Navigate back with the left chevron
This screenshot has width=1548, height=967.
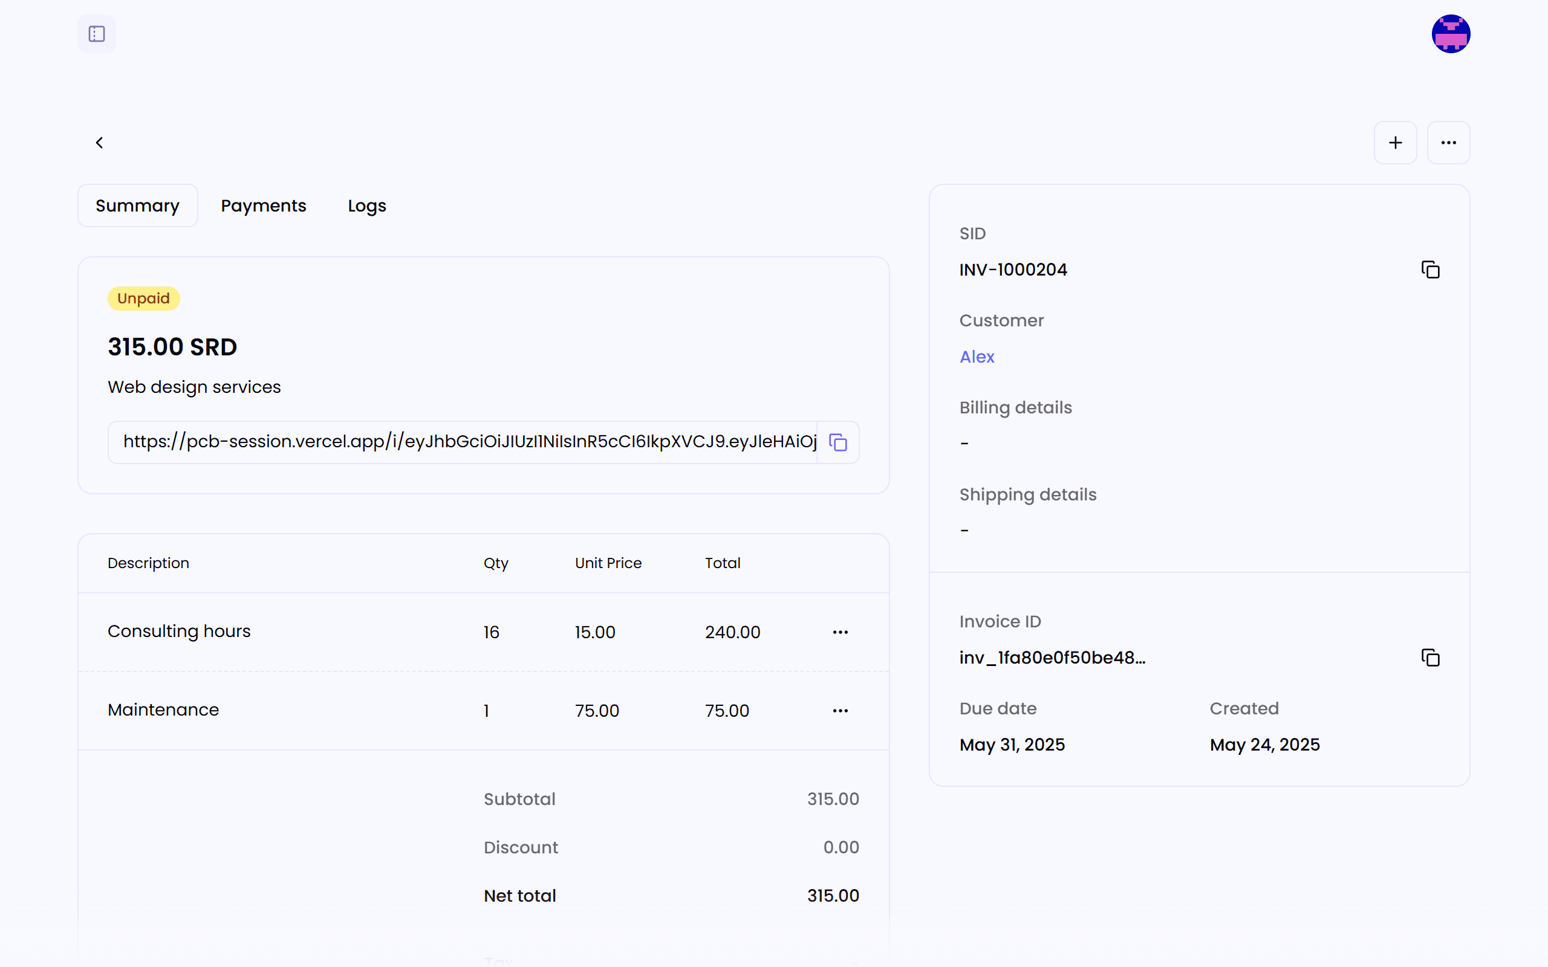(x=100, y=142)
